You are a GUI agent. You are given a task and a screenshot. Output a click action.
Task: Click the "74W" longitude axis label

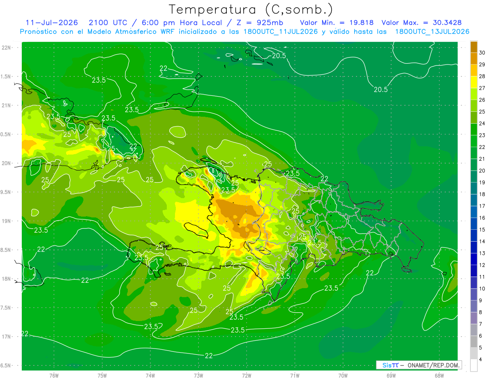[150, 375]
